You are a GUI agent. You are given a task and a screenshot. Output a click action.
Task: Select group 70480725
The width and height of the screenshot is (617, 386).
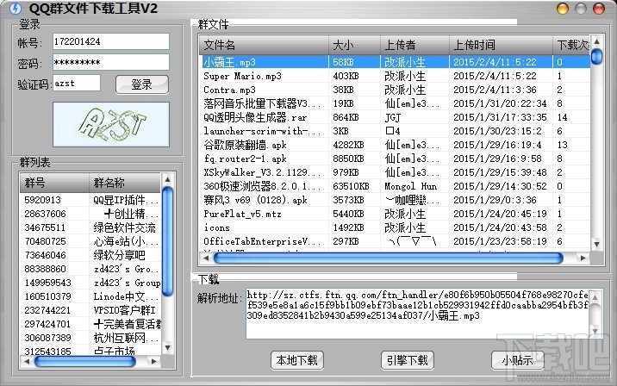tap(90, 241)
